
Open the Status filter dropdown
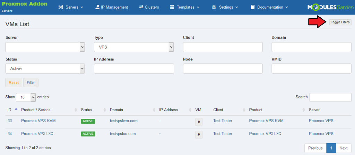(45, 68)
